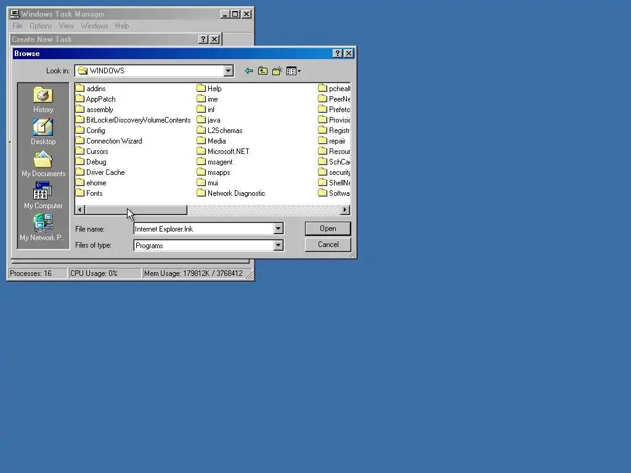
Task: Select the inf folder
Action: tap(206, 110)
